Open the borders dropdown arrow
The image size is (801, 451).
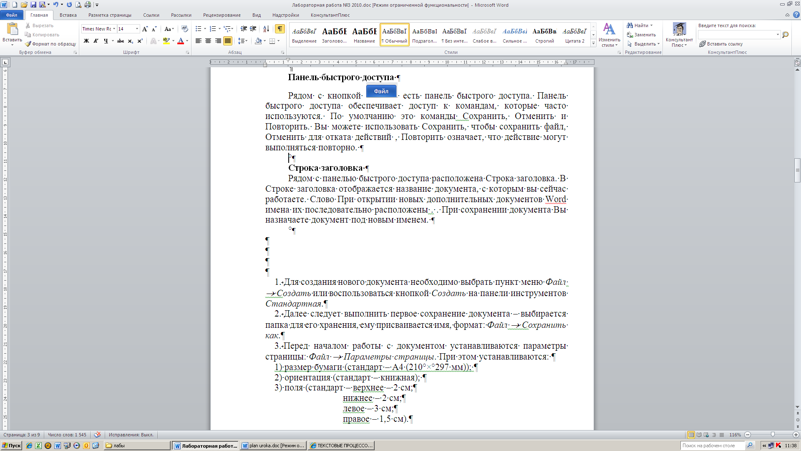coord(278,41)
